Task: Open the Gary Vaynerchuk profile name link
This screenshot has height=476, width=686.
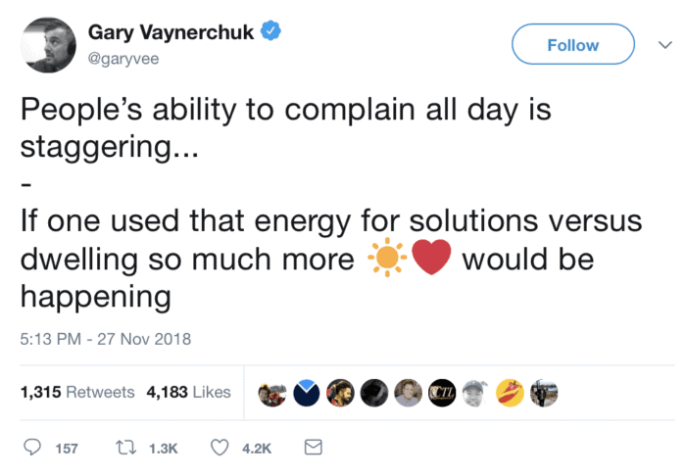Action: (171, 32)
